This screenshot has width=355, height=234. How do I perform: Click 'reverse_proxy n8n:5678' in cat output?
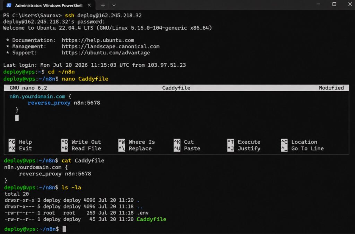coord(55,174)
